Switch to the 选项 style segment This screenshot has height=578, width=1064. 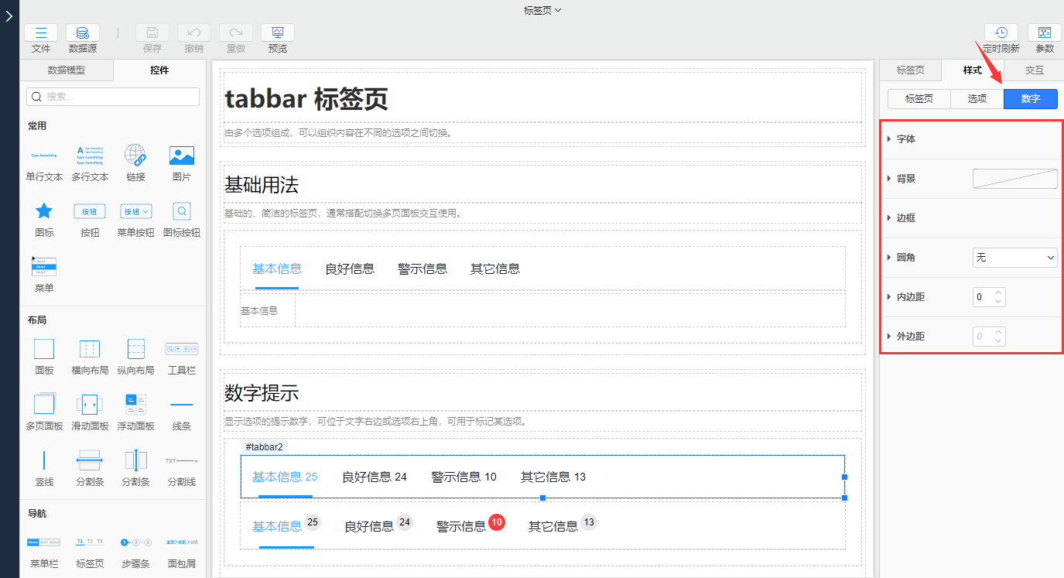pos(977,99)
